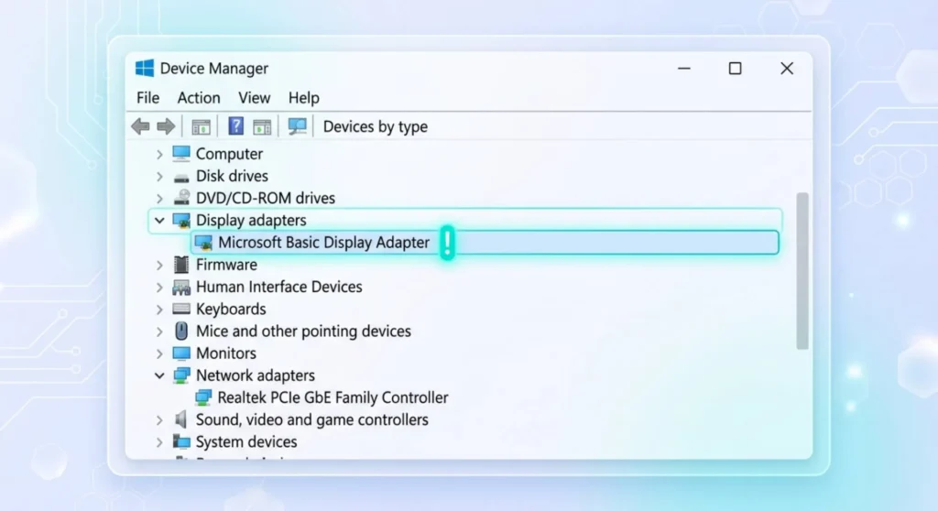The width and height of the screenshot is (938, 511).
Task: Select the Firmware label
Action: [x=227, y=265]
